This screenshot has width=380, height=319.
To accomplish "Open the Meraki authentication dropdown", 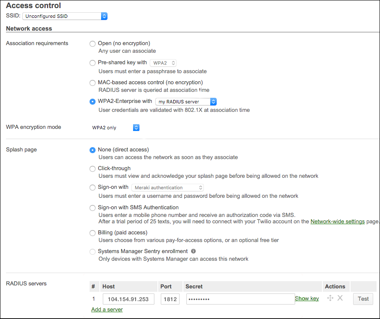I will (167, 188).
